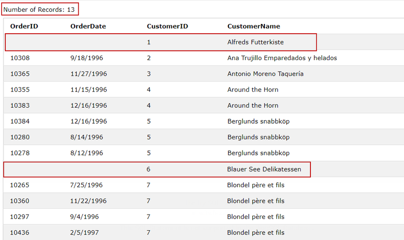This screenshot has height=240, width=404.
Task: Click the Blauer See Delikatessen cell
Action: pos(264,170)
